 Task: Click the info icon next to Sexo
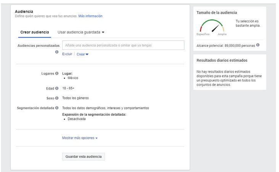[x=57, y=98]
